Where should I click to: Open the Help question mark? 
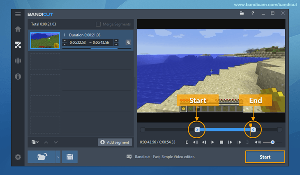click(x=253, y=13)
